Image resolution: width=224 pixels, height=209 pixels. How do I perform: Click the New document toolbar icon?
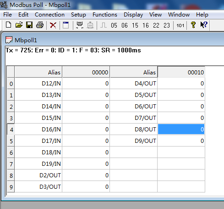[x=8, y=25]
